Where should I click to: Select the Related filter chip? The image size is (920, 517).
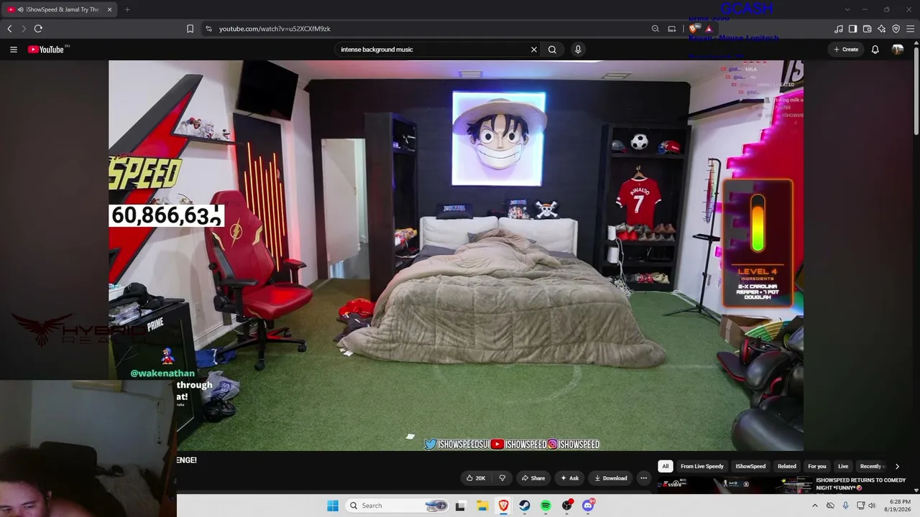(x=787, y=466)
